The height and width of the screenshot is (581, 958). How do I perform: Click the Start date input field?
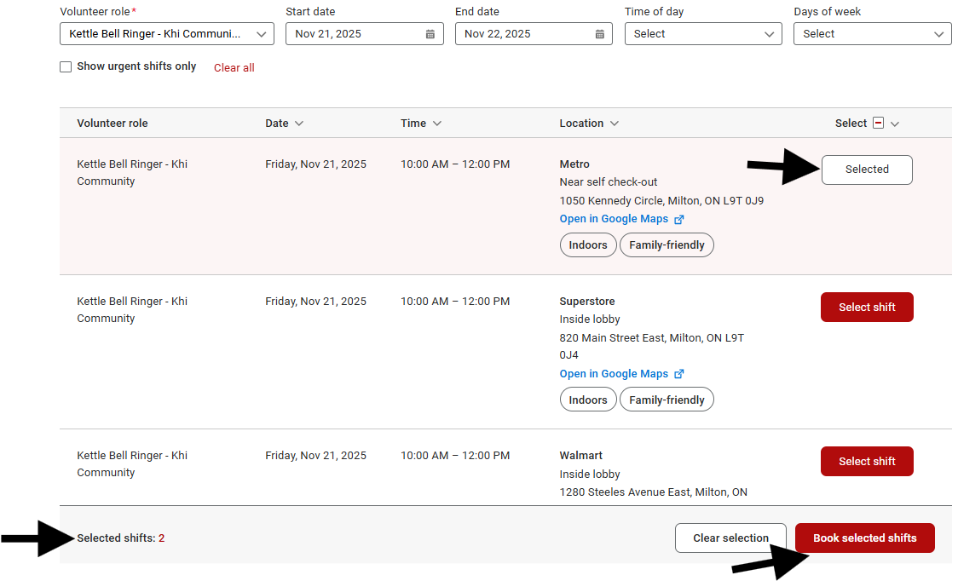coord(354,34)
